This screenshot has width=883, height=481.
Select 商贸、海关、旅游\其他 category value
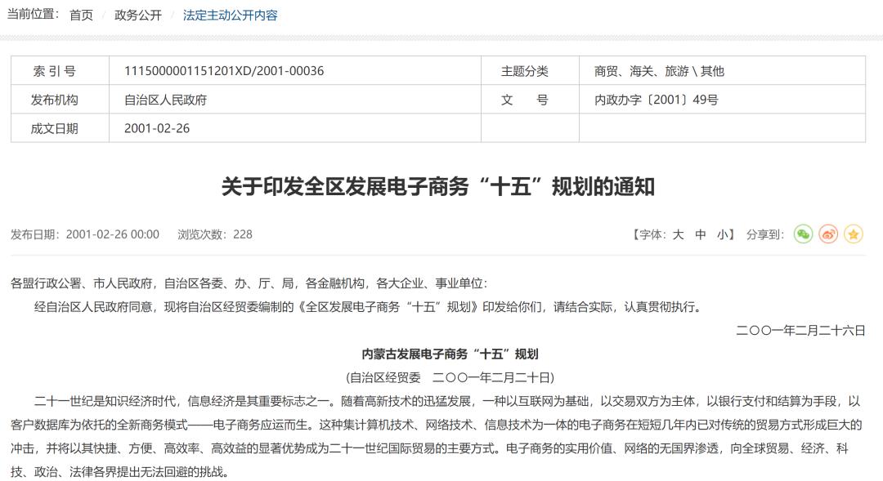(x=660, y=71)
